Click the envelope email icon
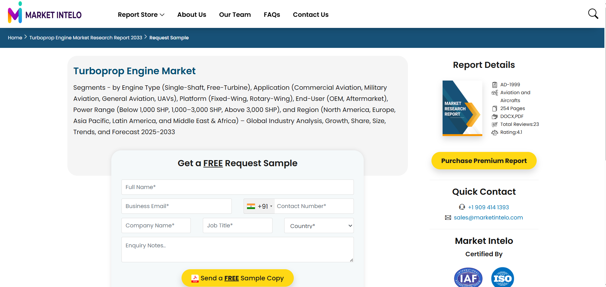Viewport: 606px width, 287px height. click(448, 218)
